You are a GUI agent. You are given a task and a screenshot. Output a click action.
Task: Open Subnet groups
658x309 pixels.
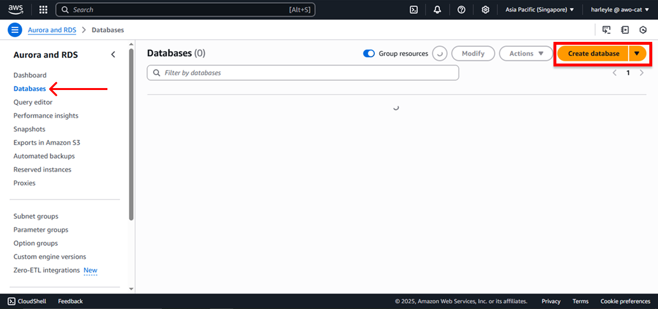tap(36, 216)
